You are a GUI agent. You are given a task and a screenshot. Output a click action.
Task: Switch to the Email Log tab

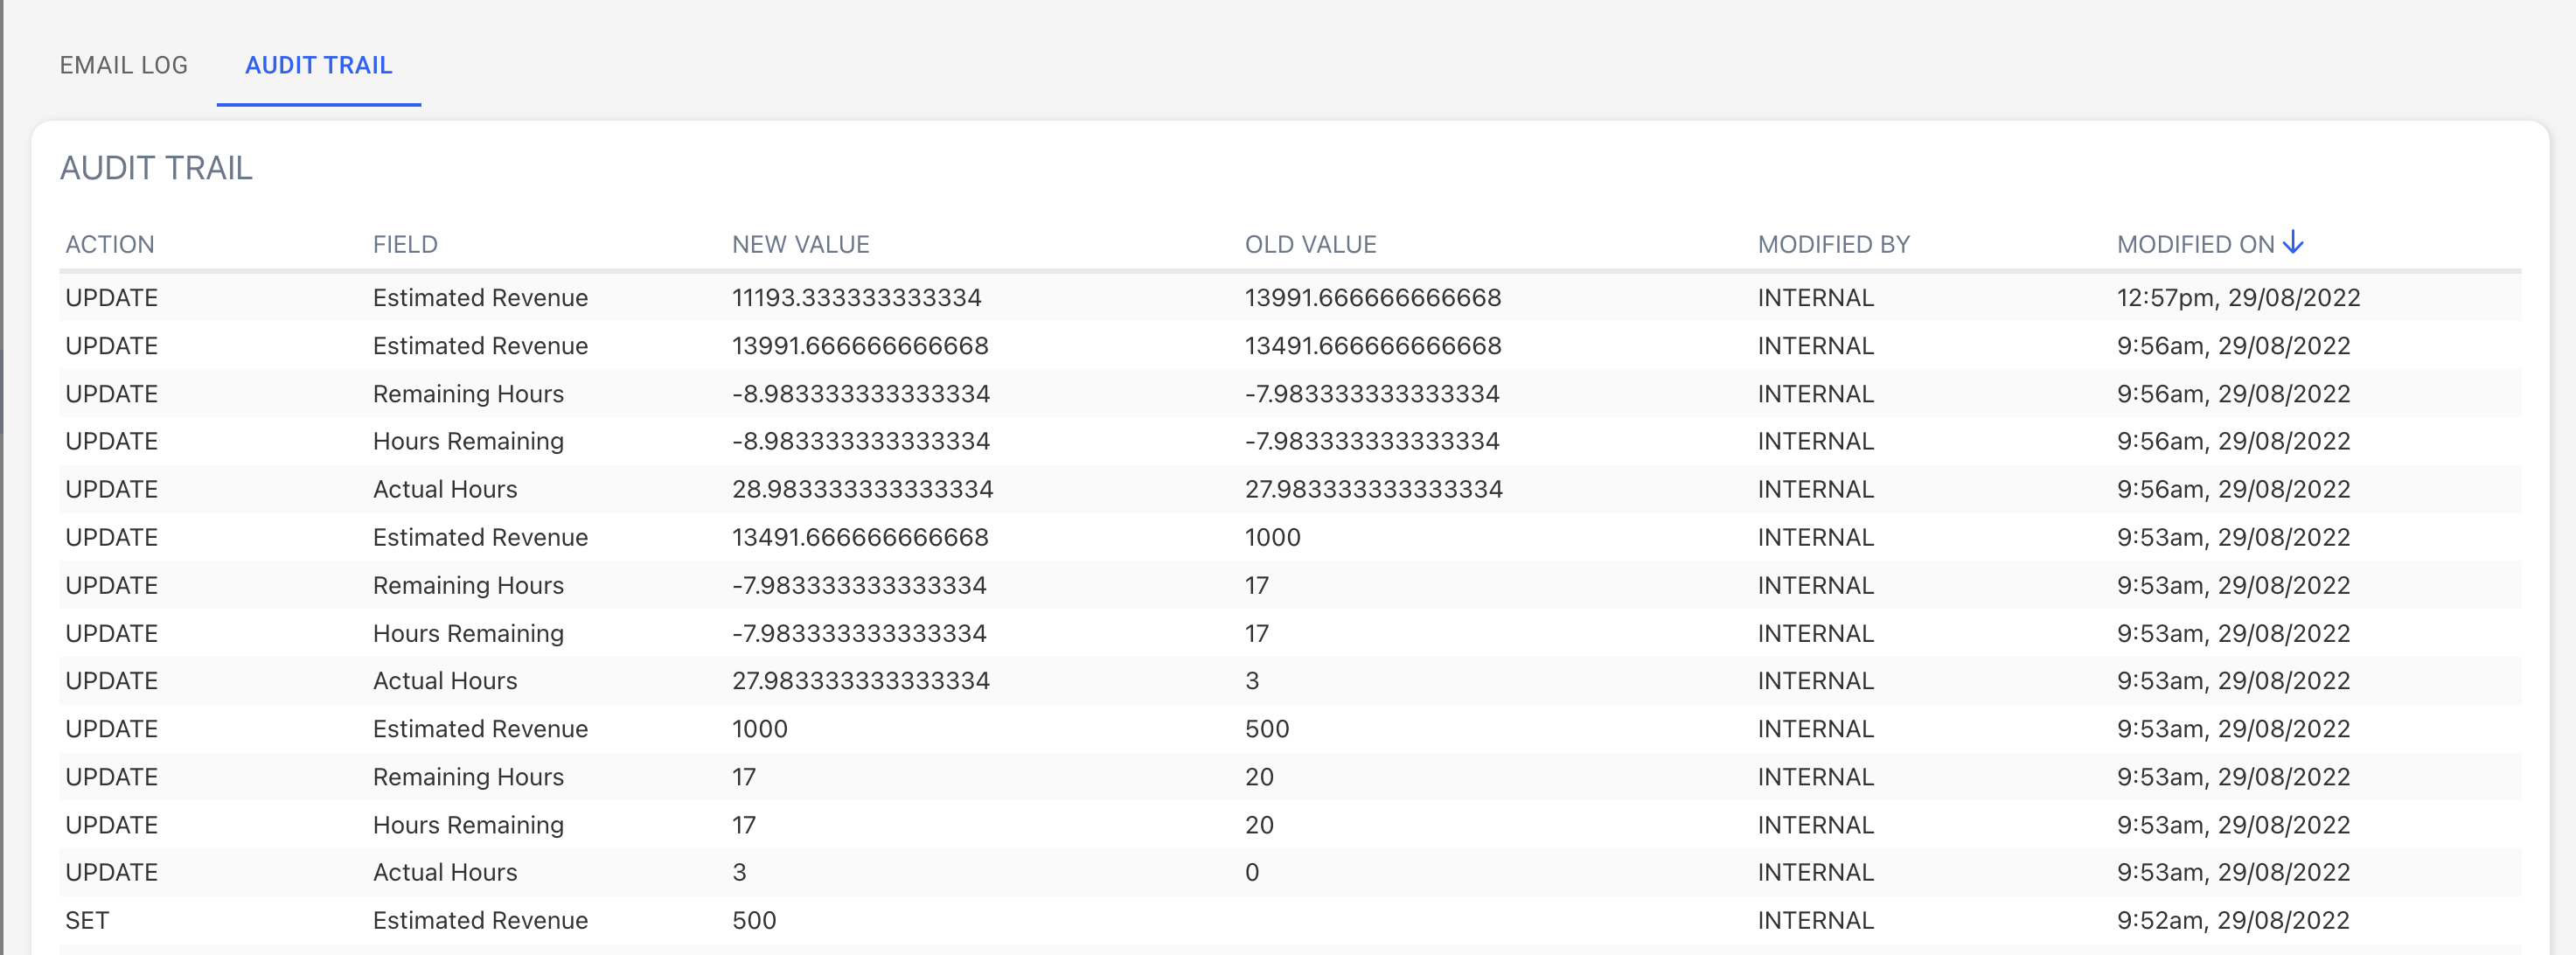pyautogui.click(x=123, y=65)
